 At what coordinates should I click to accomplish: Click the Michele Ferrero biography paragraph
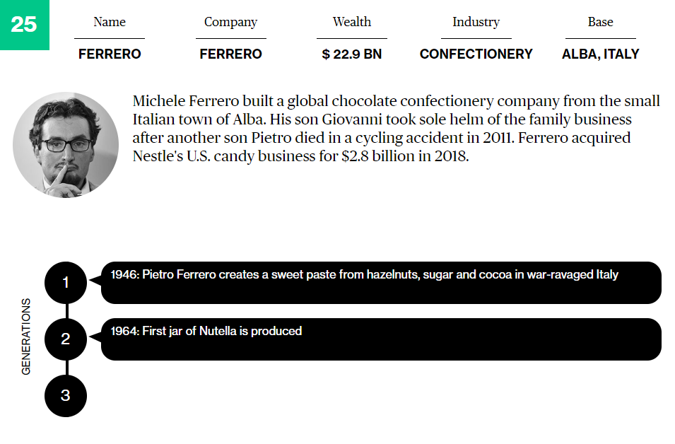click(x=396, y=128)
